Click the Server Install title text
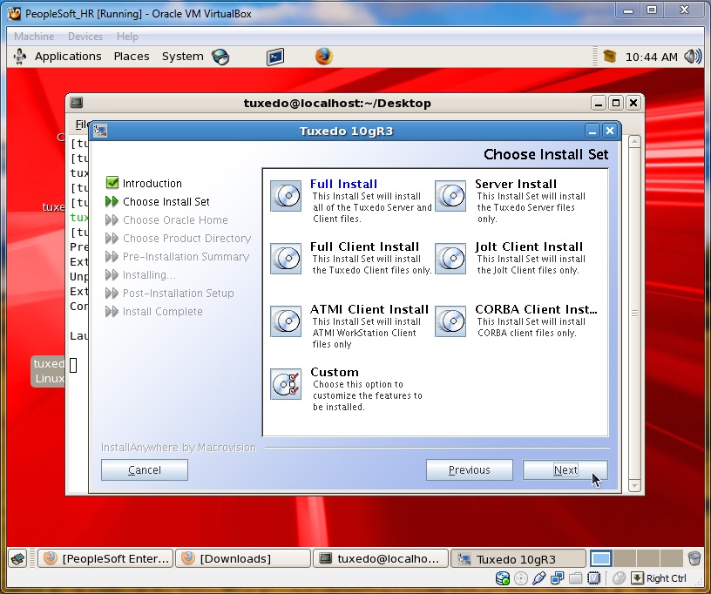The width and height of the screenshot is (711, 594). [x=516, y=184]
